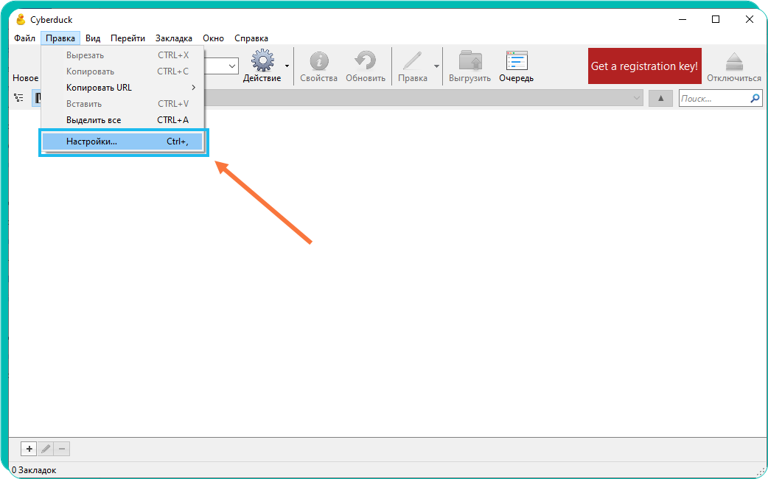Choose Копировать menu entry

(122, 71)
